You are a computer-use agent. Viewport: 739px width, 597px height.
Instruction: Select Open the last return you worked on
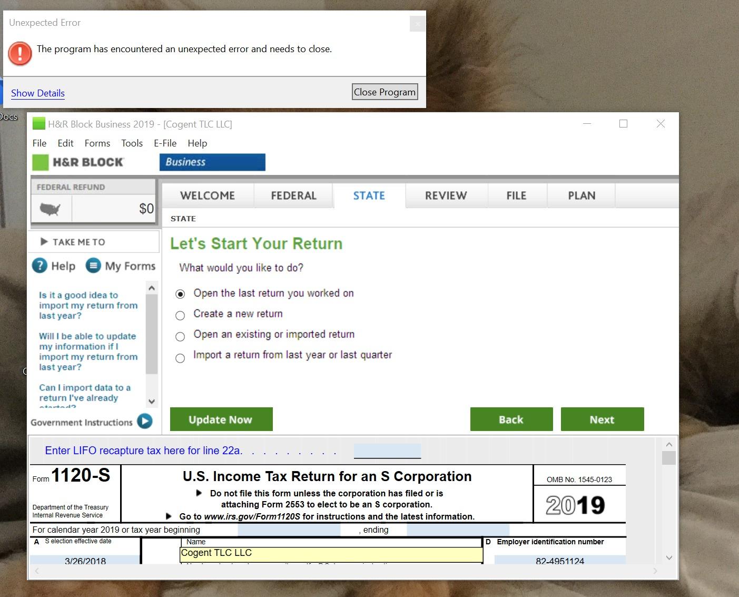[180, 294]
